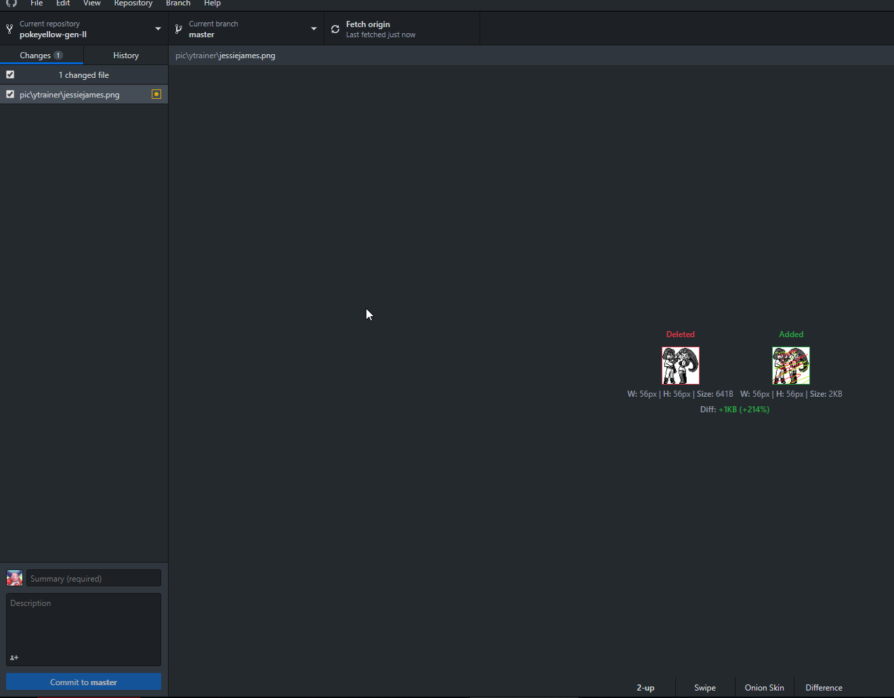Viewport: 894px width, 698px height.
Task: Uncheck the jessiejames.png file checkbox
Action: click(x=10, y=94)
